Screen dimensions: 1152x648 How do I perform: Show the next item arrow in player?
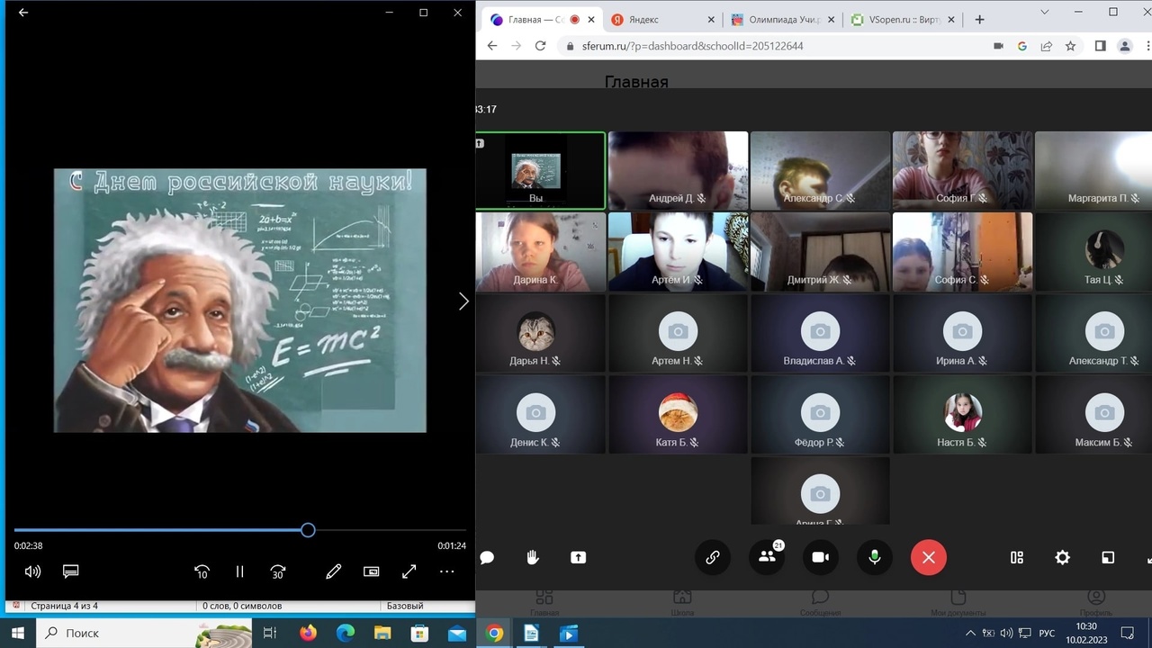click(463, 301)
